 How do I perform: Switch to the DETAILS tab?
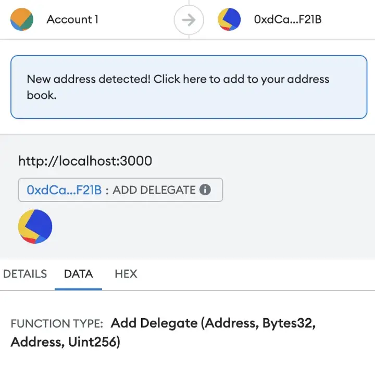click(x=25, y=274)
